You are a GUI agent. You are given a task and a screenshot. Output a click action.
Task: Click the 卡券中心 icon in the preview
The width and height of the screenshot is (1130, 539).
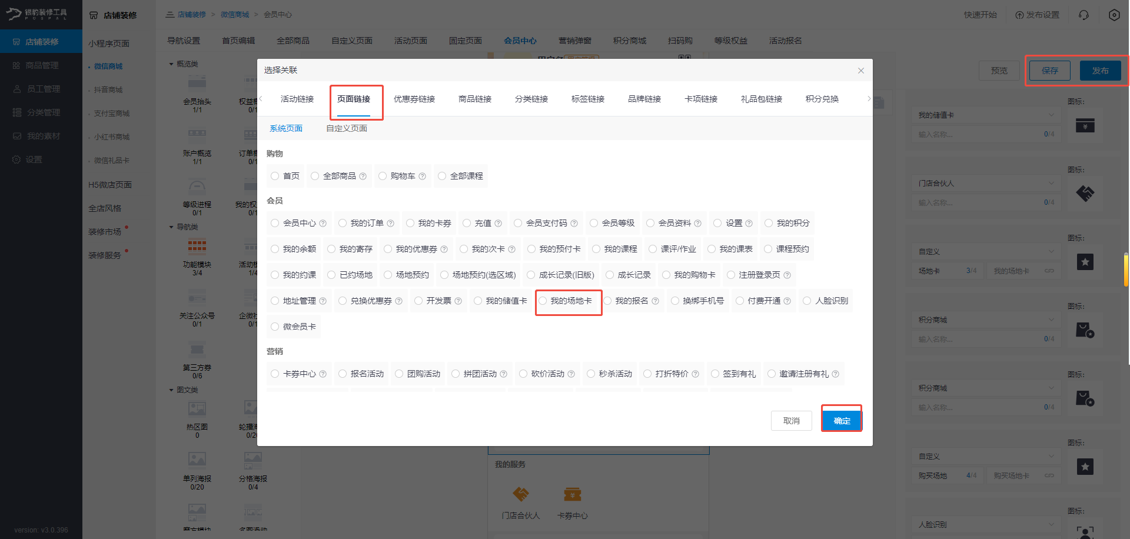(x=571, y=494)
